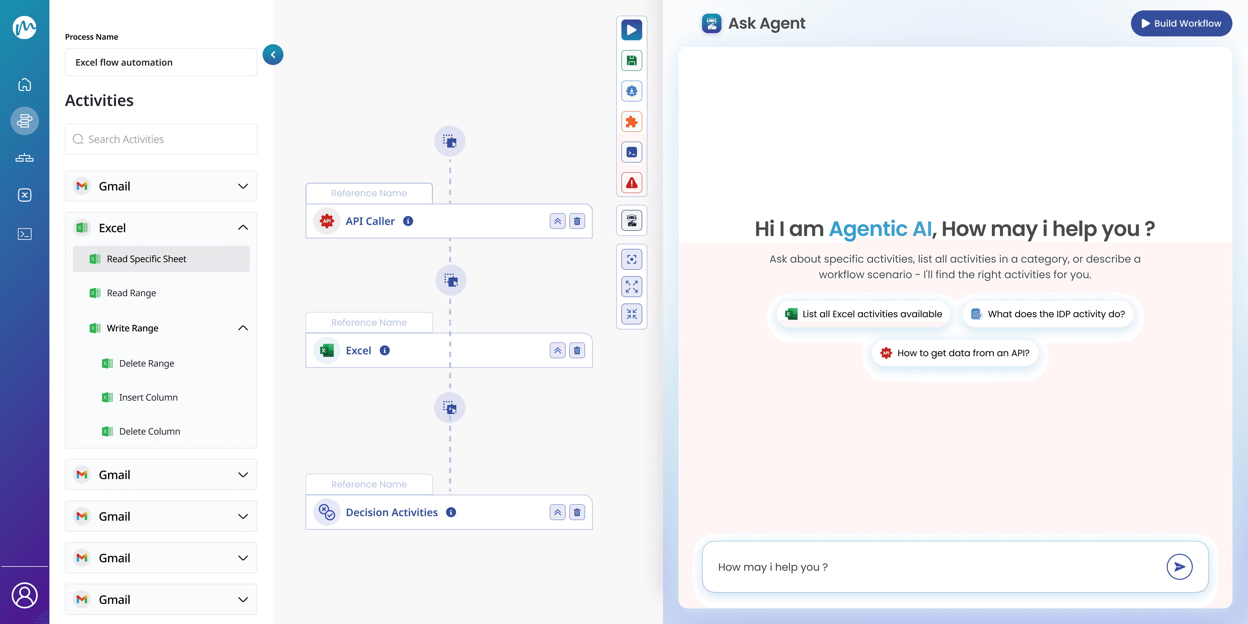Focus the Search Activities field

click(161, 139)
